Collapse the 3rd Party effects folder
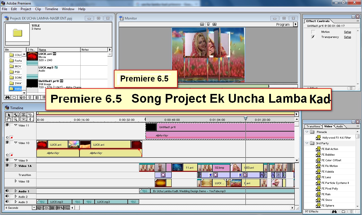The width and height of the screenshot is (362, 215). pos(307,143)
